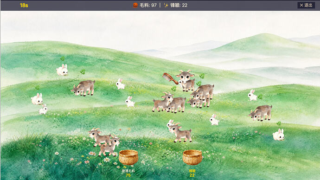Image resolution: width=320 pixels, height=180 pixels.
Task: Click the yellow 75 count under the basket
Action: tap(128, 175)
